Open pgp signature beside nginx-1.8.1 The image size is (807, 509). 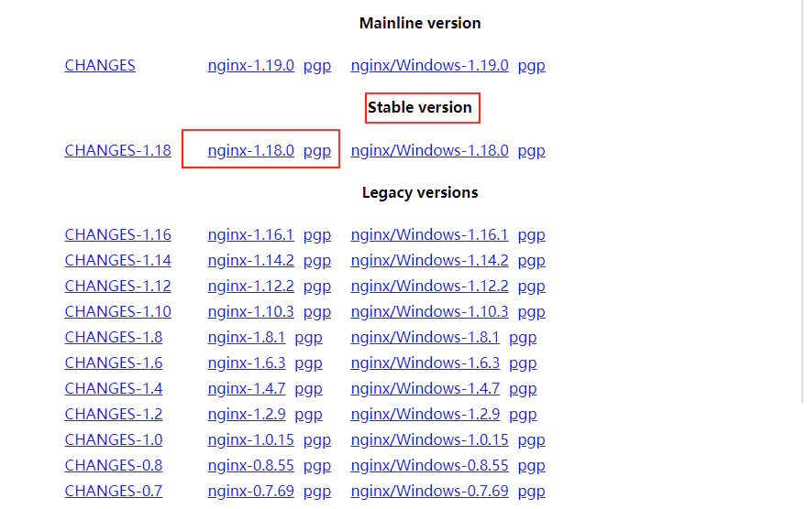[308, 339]
